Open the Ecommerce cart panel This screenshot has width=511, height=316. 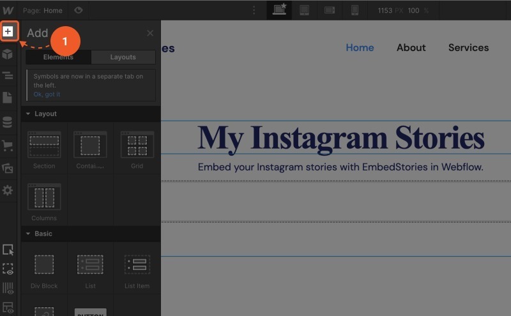click(8, 146)
